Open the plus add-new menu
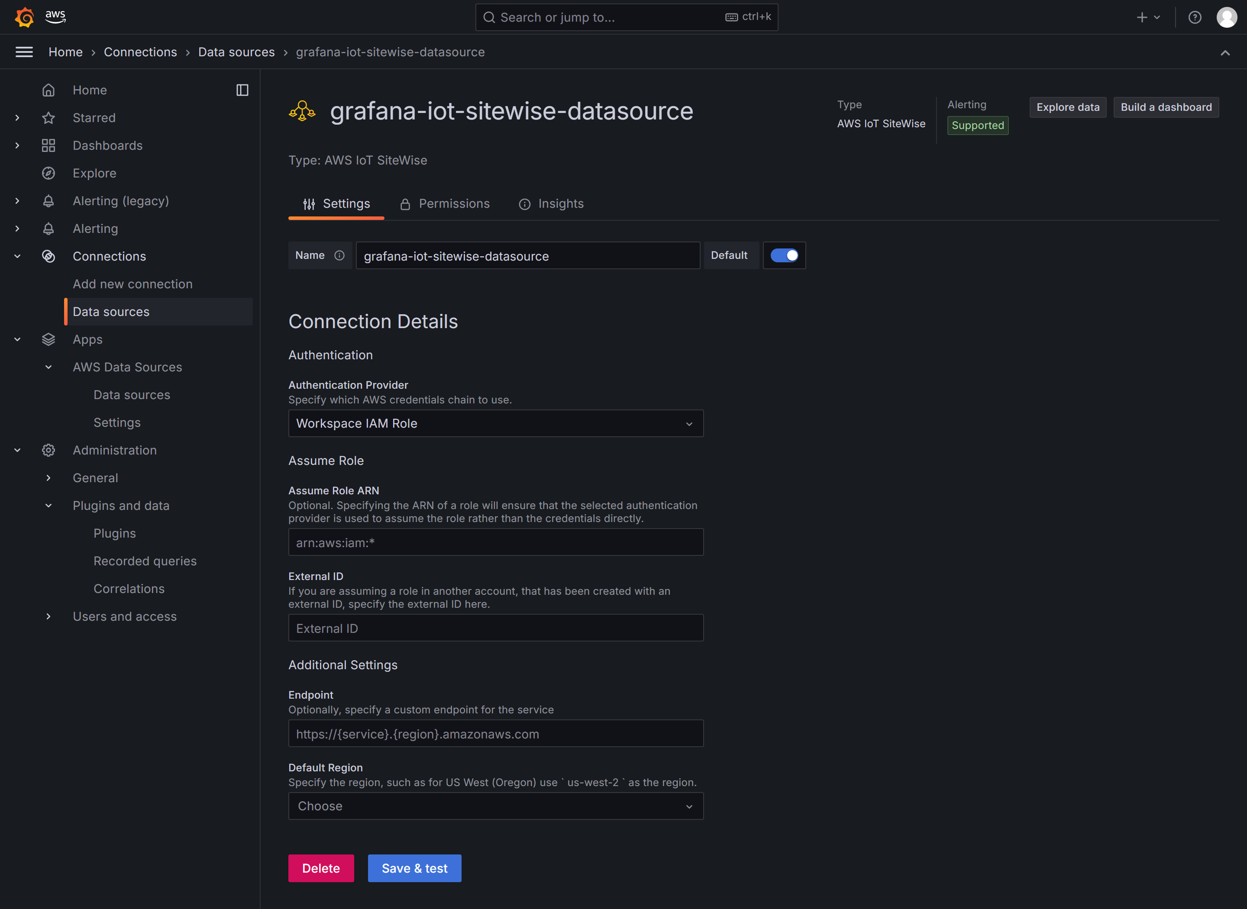Viewport: 1247px width, 909px height. pyautogui.click(x=1148, y=17)
